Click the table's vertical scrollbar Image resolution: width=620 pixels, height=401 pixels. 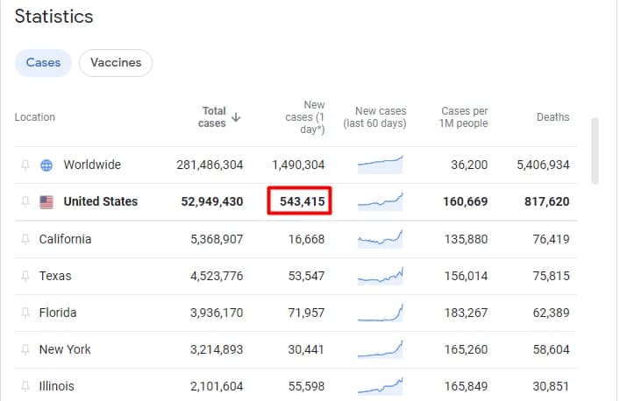point(595,151)
